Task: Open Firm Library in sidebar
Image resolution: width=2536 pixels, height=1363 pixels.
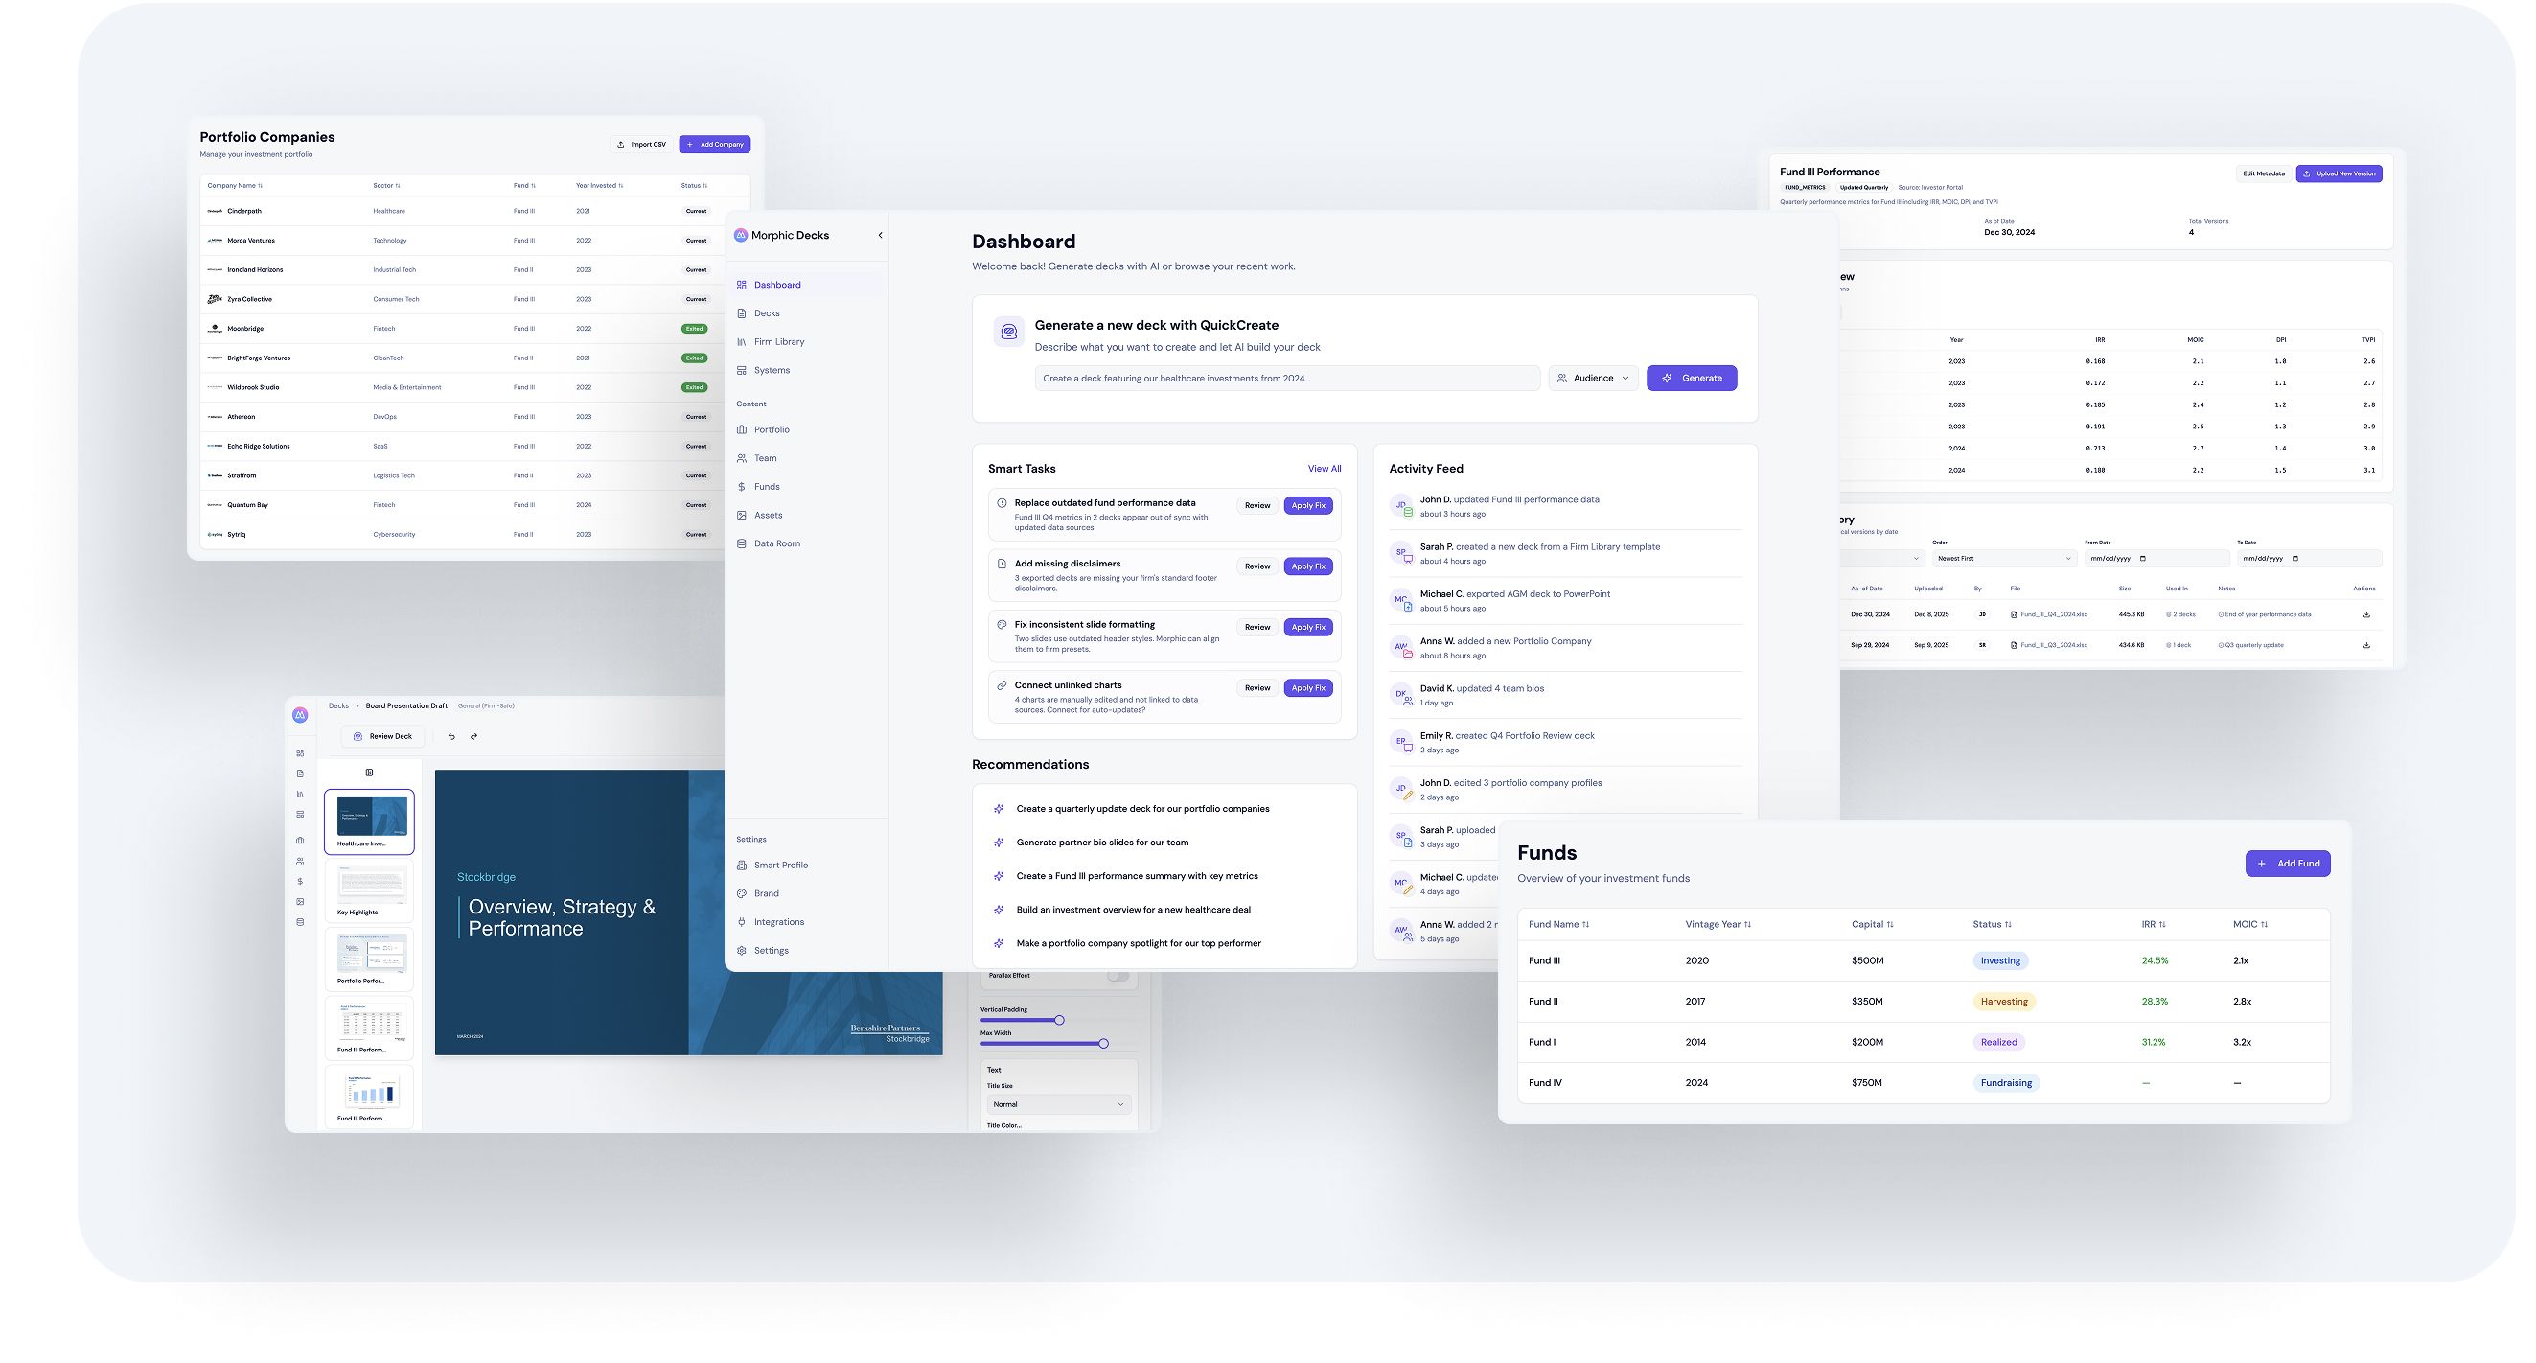Action: pyautogui.click(x=778, y=342)
